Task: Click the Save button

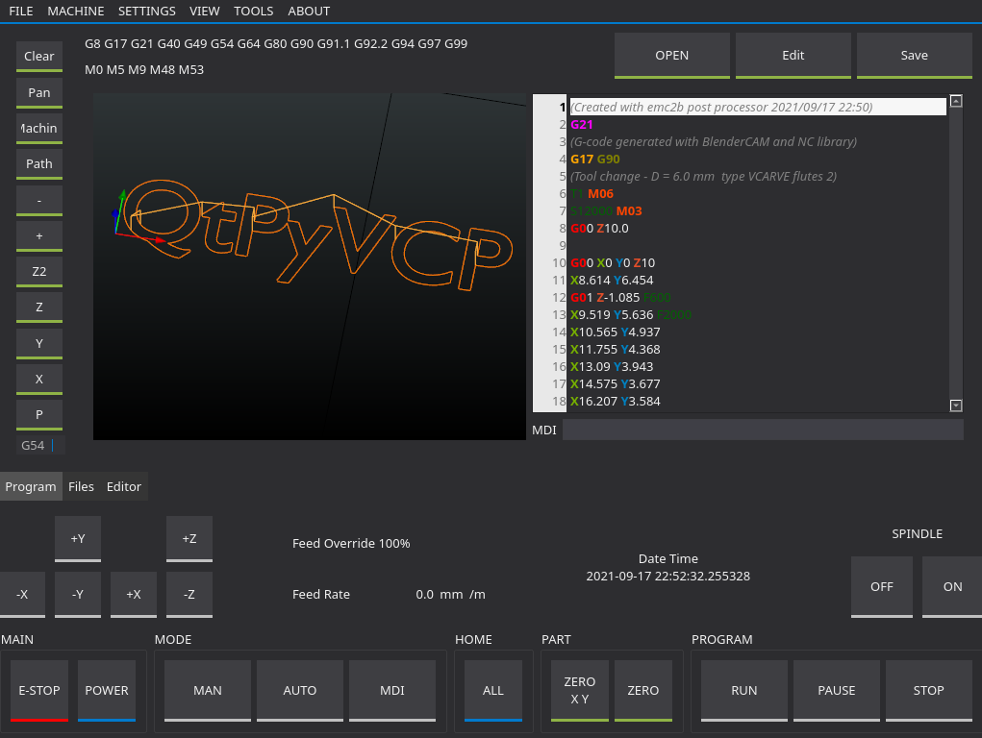Action: click(915, 56)
